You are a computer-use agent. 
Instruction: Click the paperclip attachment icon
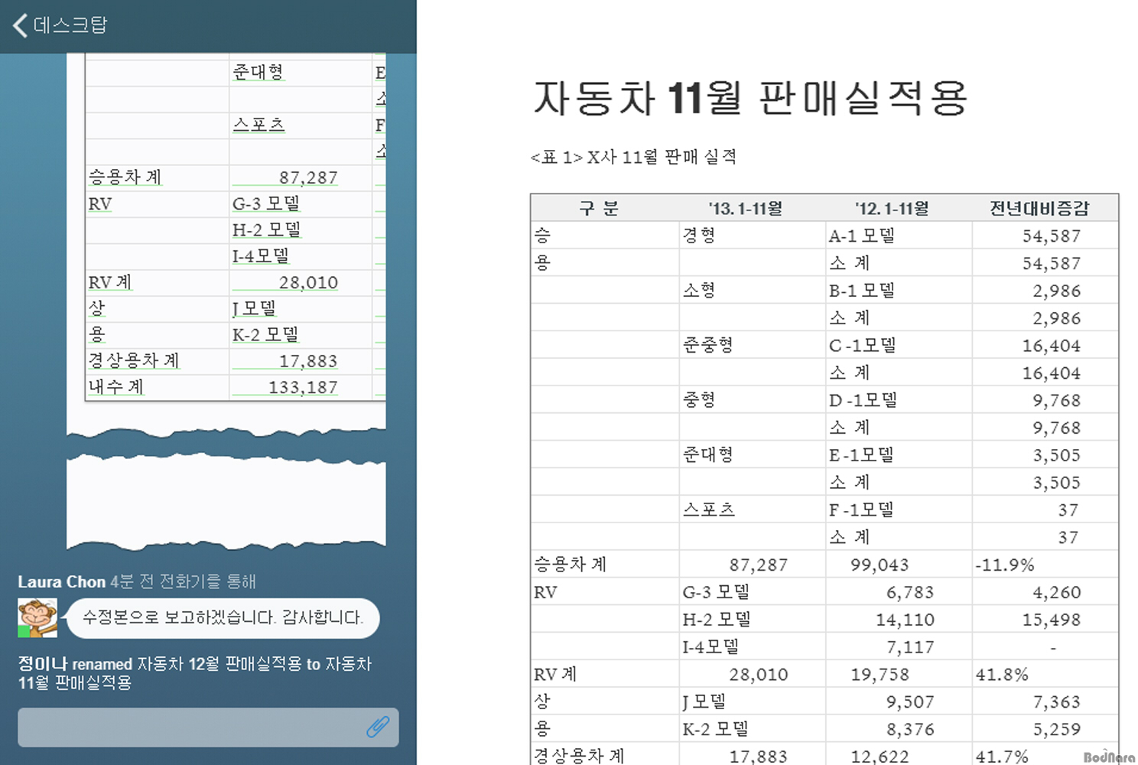378,727
